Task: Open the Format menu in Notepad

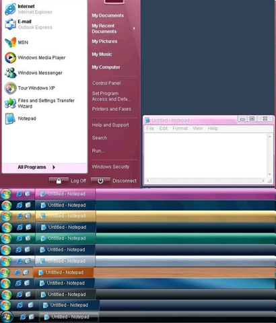Action: tap(180, 129)
